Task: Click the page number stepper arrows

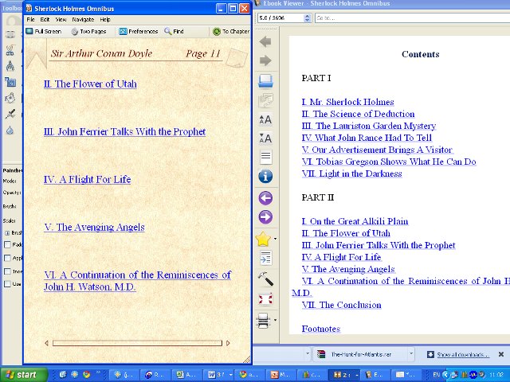Action: pyautogui.click(x=307, y=18)
